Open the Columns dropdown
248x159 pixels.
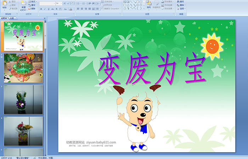pyautogui.click(x=98, y=9)
